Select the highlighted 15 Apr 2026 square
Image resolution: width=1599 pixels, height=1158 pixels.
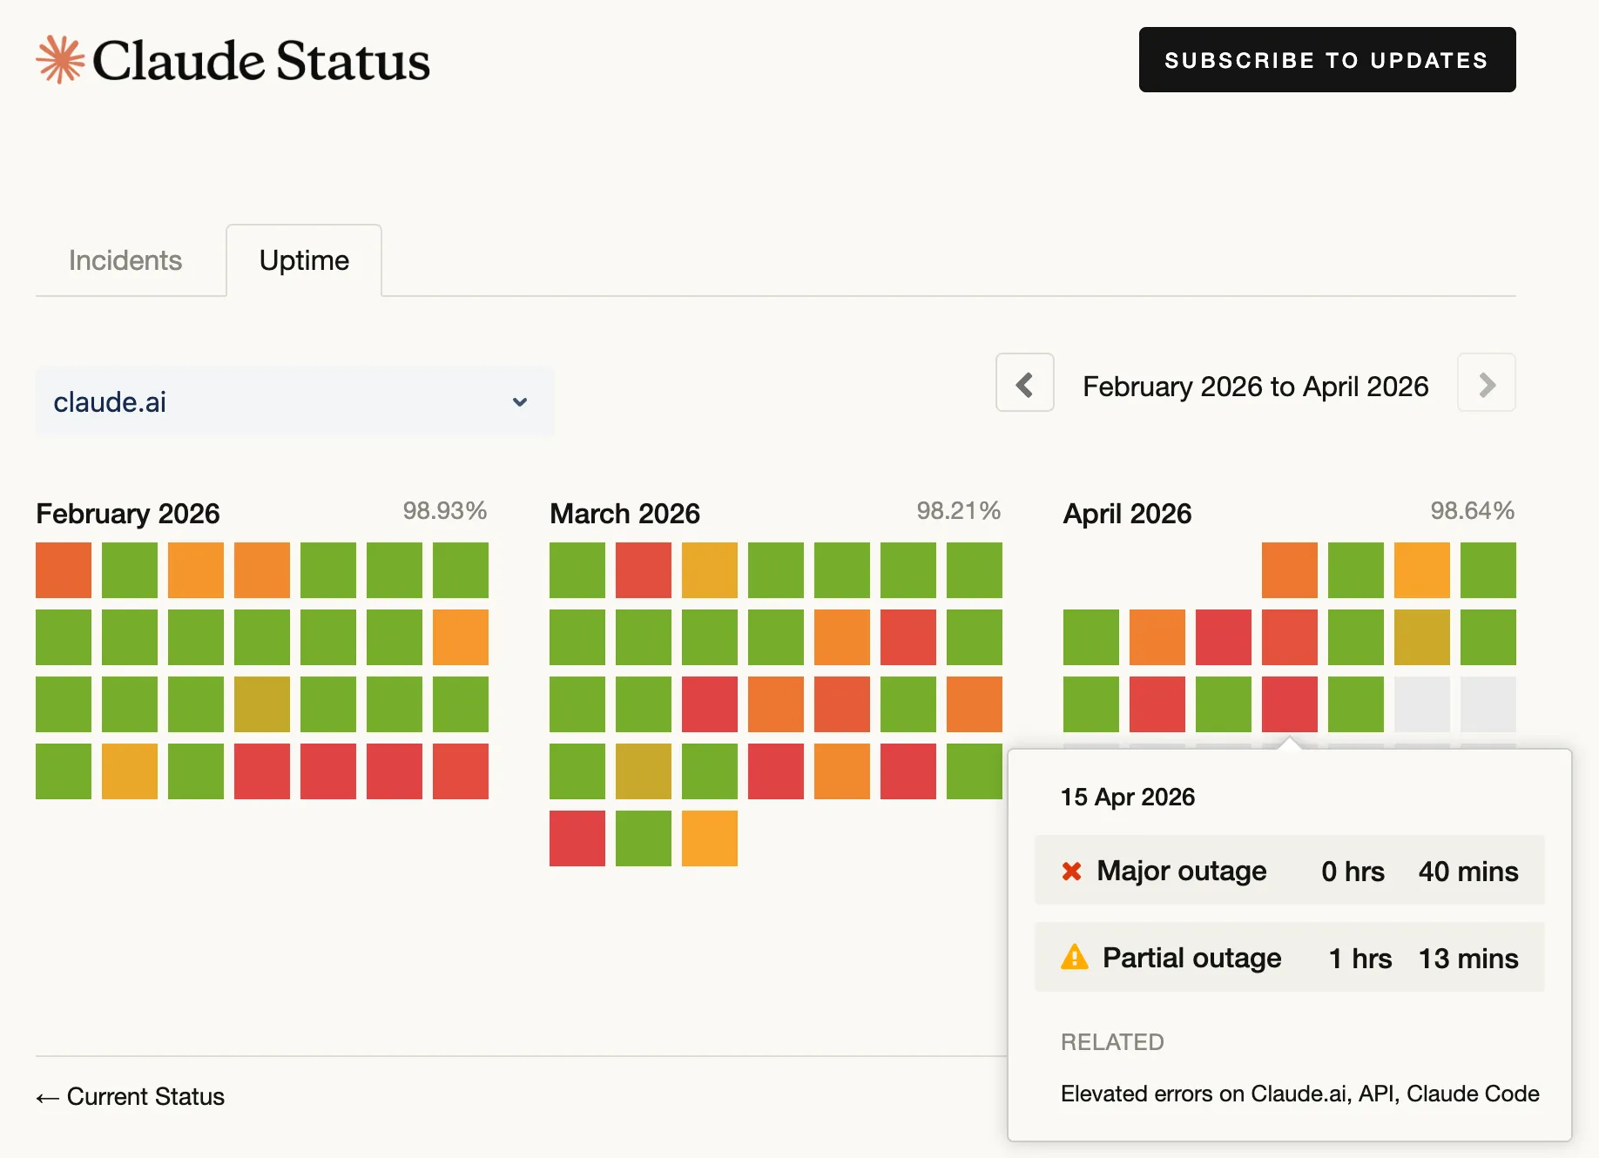tap(1289, 705)
